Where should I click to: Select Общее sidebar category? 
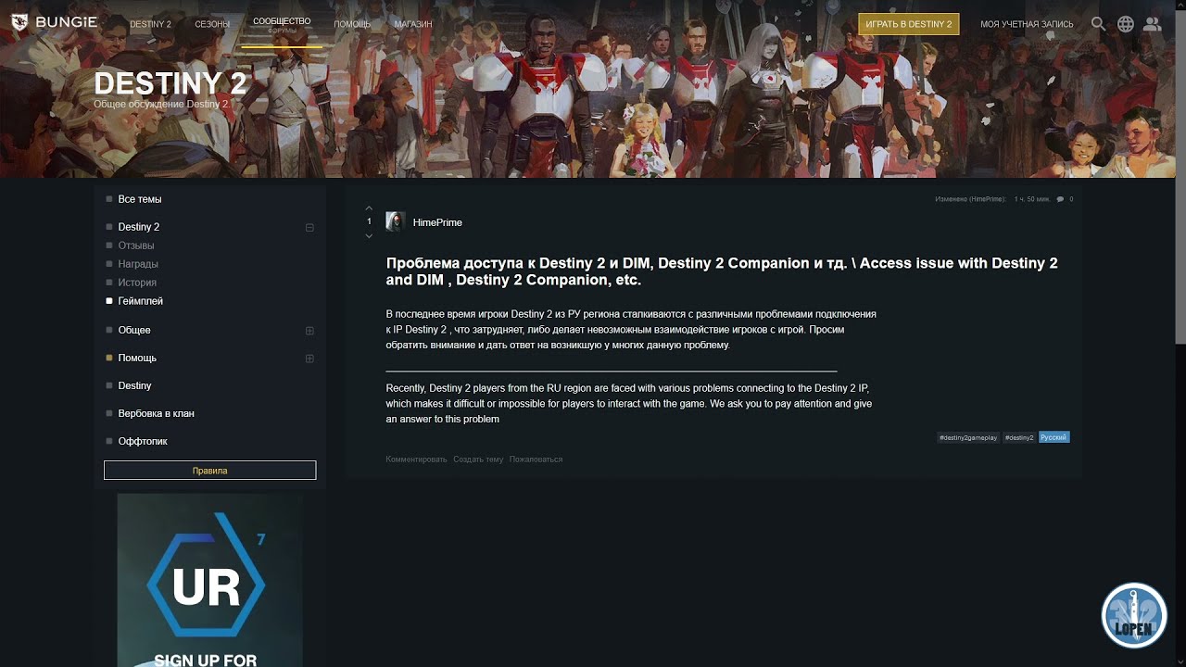pyautogui.click(x=134, y=330)
